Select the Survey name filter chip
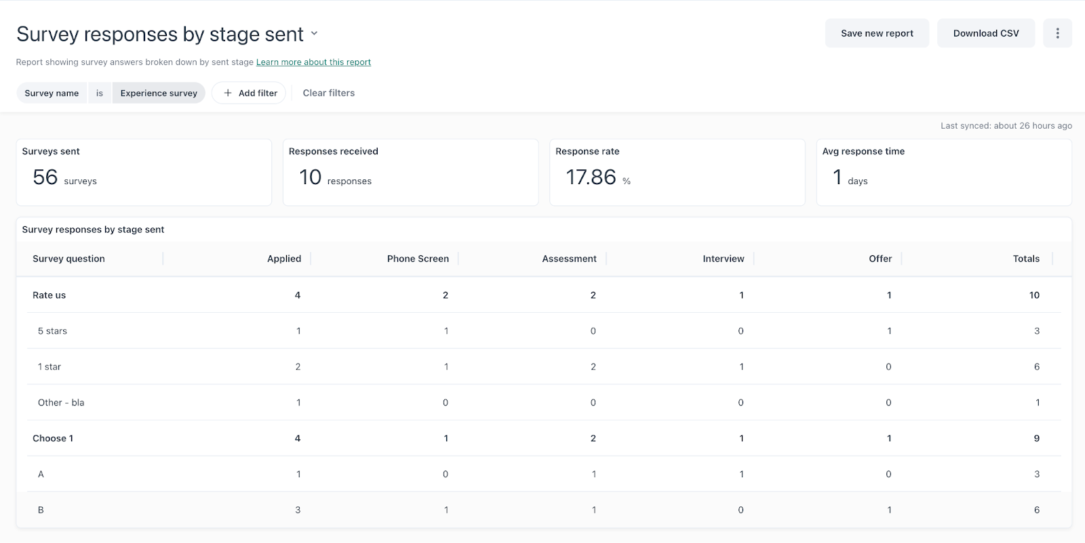The height and width of the screenshot is (543, 1085). pos(52,93)
